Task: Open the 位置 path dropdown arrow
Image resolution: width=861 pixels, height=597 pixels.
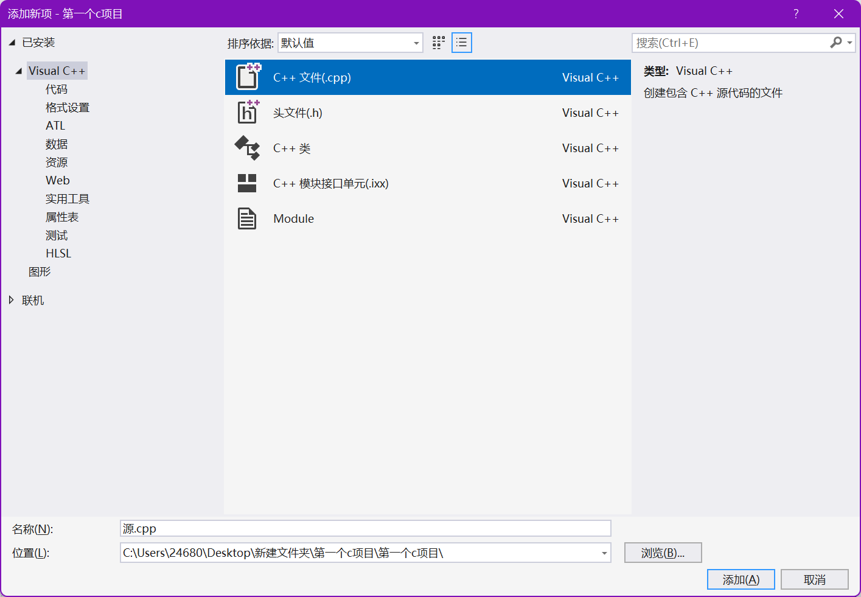Action: [x=604, y=553]
